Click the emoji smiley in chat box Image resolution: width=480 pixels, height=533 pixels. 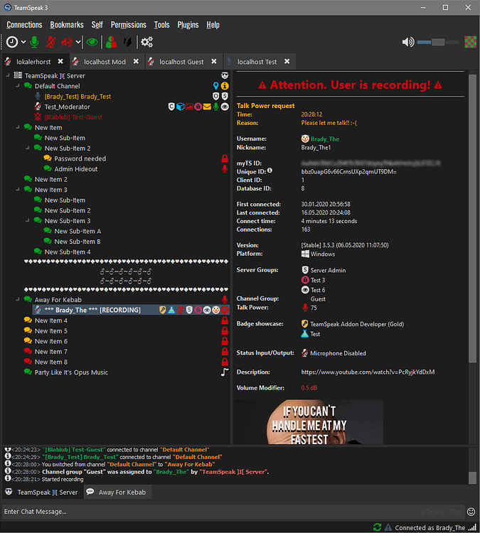[x=471, y=512]
